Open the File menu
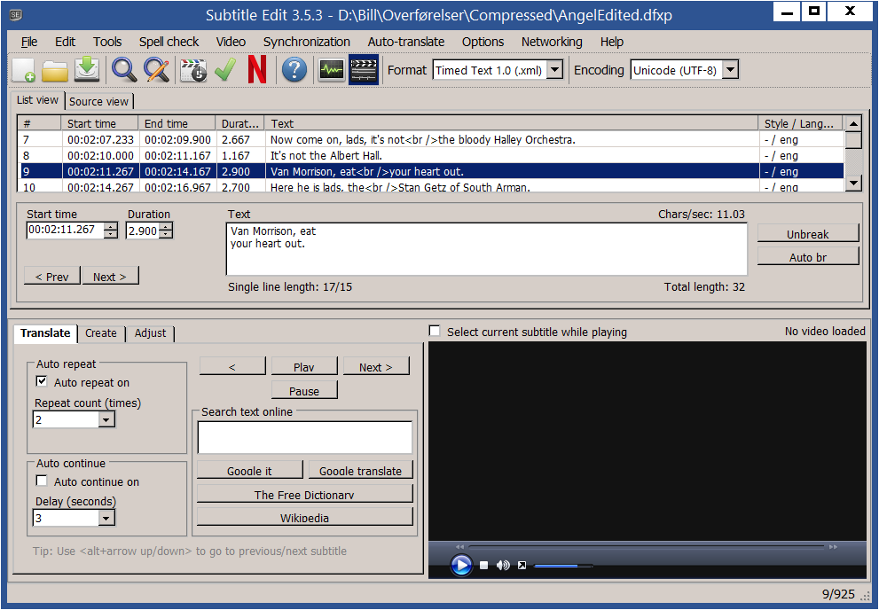The height and width of the screenshot is (610, 879). (x=29, y=42)
